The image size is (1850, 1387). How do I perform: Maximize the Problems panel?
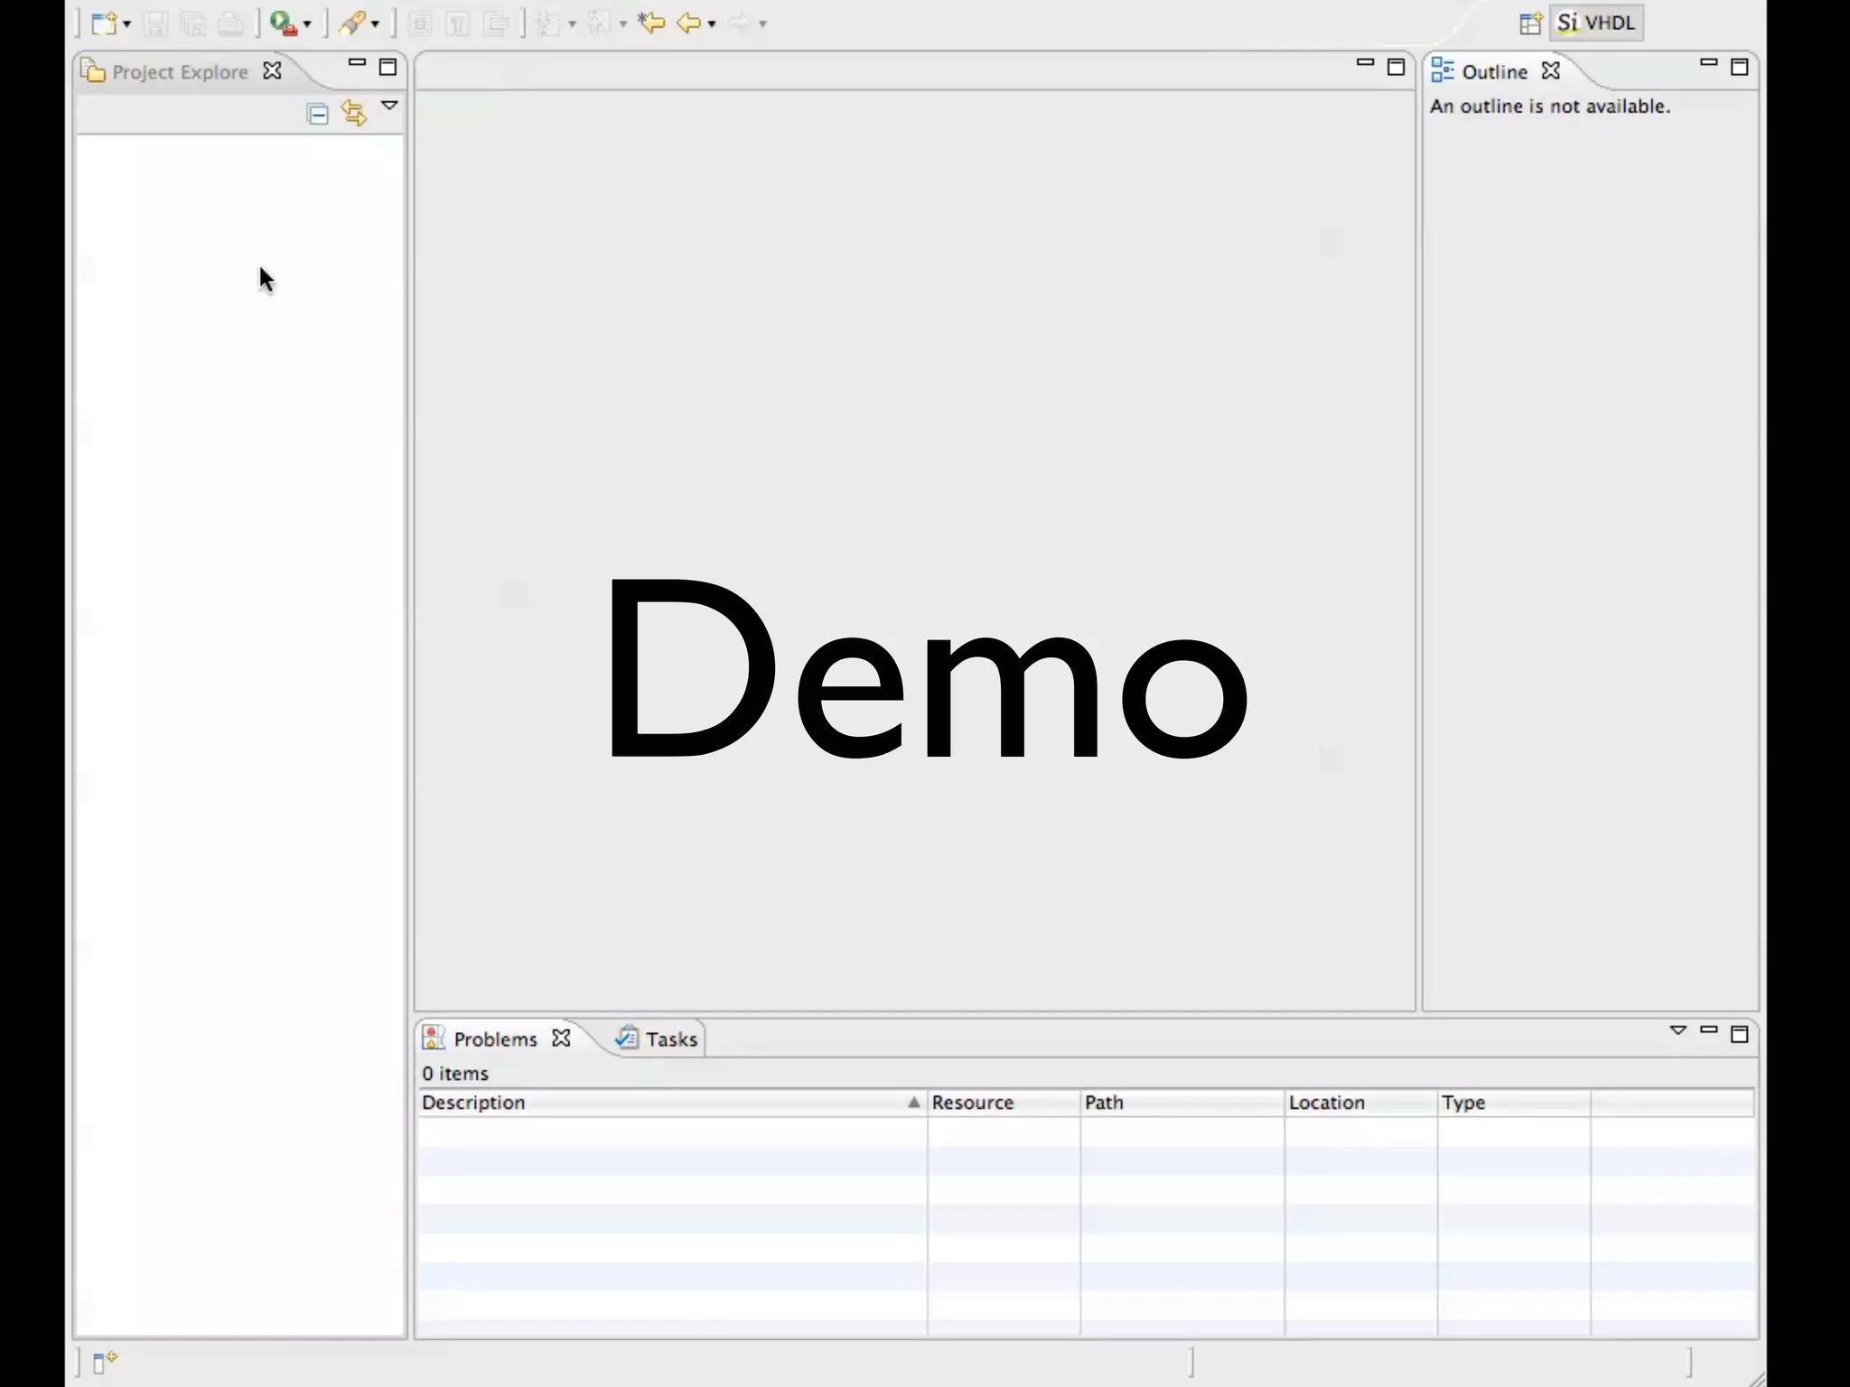(1739, 1034)
